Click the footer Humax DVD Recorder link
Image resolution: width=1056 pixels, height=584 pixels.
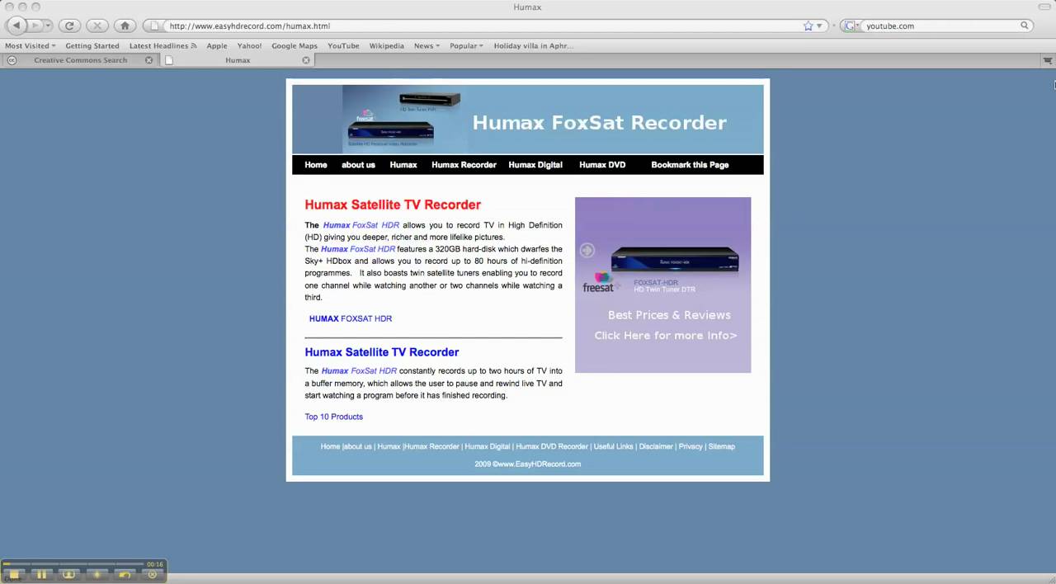pyautogui.click(x=552, y=446)
